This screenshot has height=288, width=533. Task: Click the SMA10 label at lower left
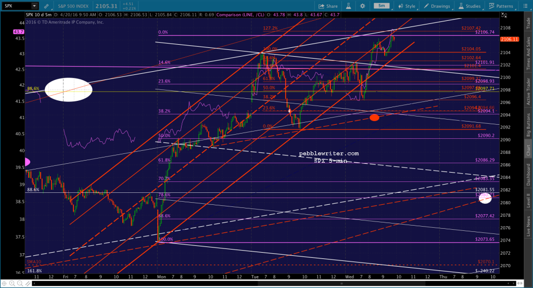pos(34,262)
